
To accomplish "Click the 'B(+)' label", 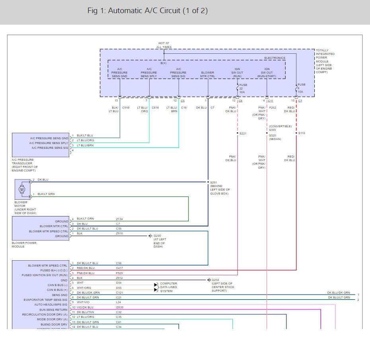I will pos(163,63).
